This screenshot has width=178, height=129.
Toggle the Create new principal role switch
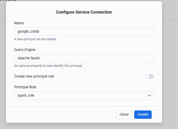pos(150,77)
